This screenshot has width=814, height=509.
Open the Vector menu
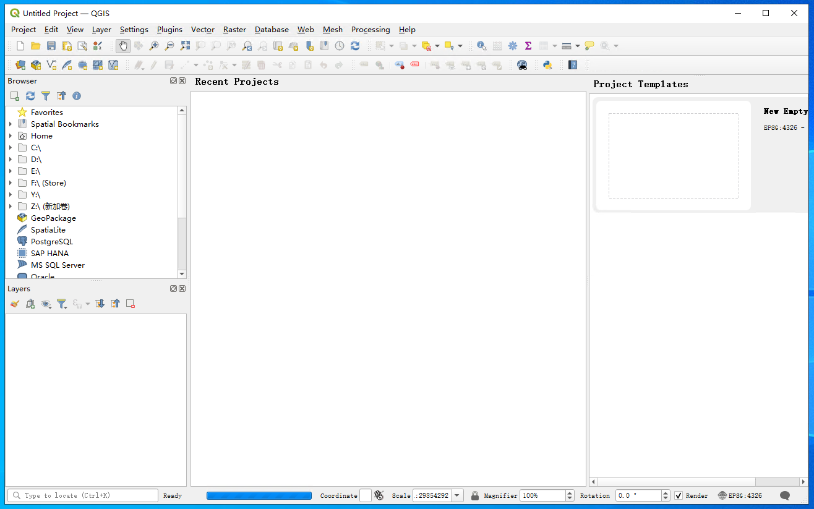203,30
